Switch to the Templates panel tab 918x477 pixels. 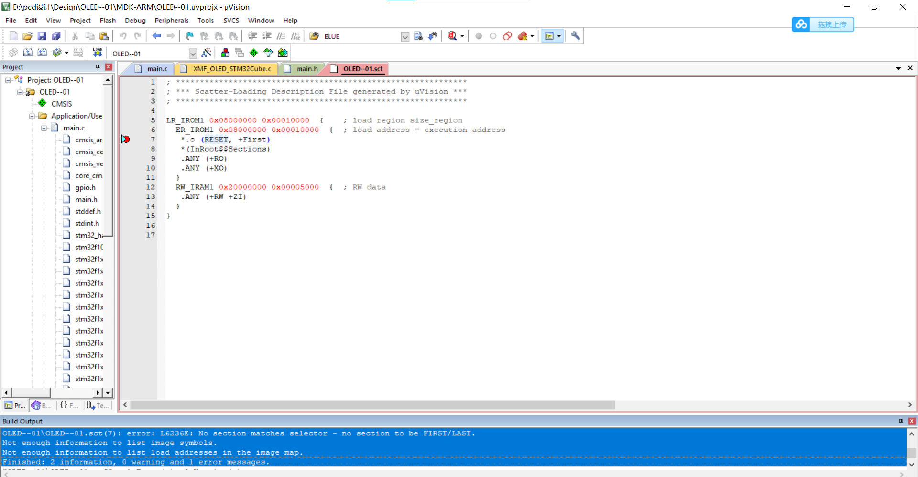point(98,405)
